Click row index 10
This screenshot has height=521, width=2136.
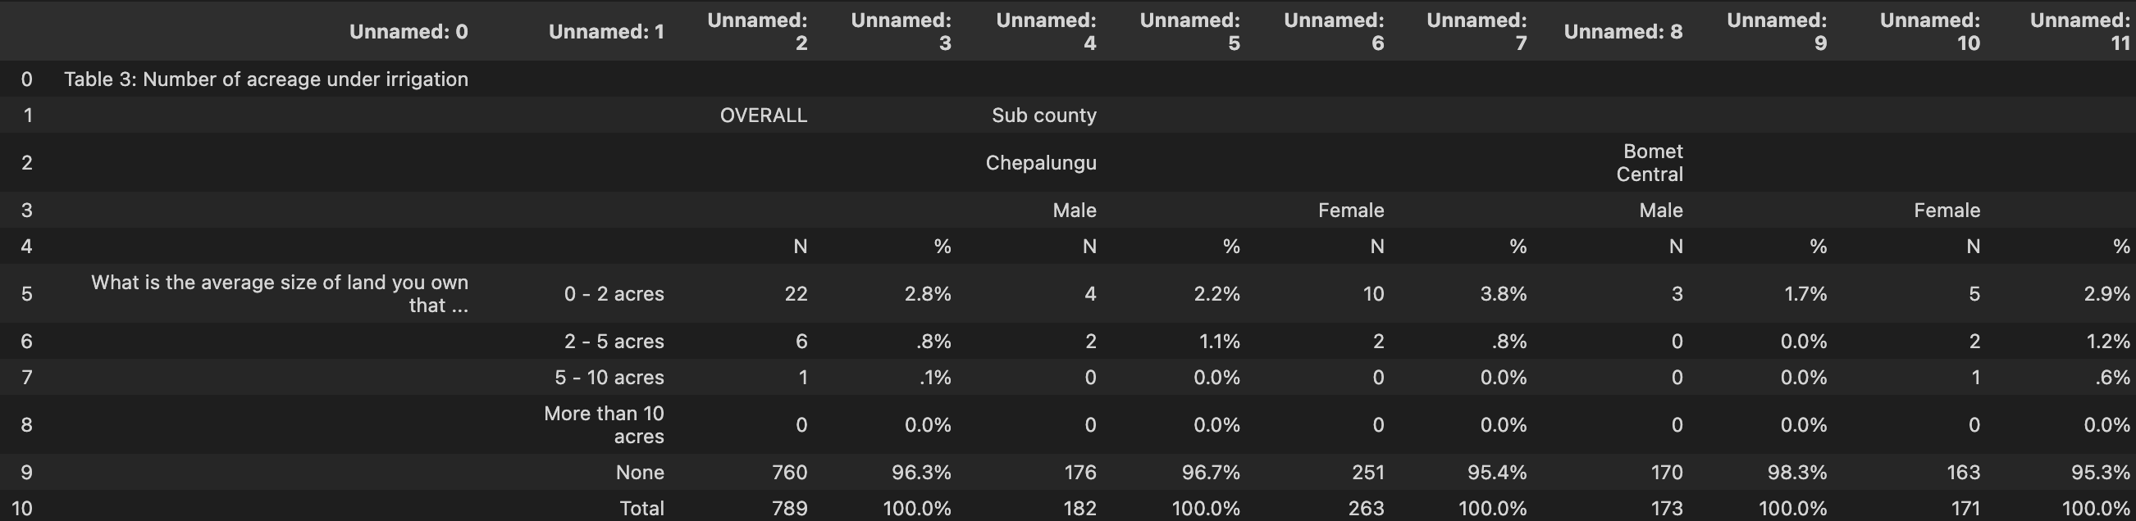click(x=22, y=508)
